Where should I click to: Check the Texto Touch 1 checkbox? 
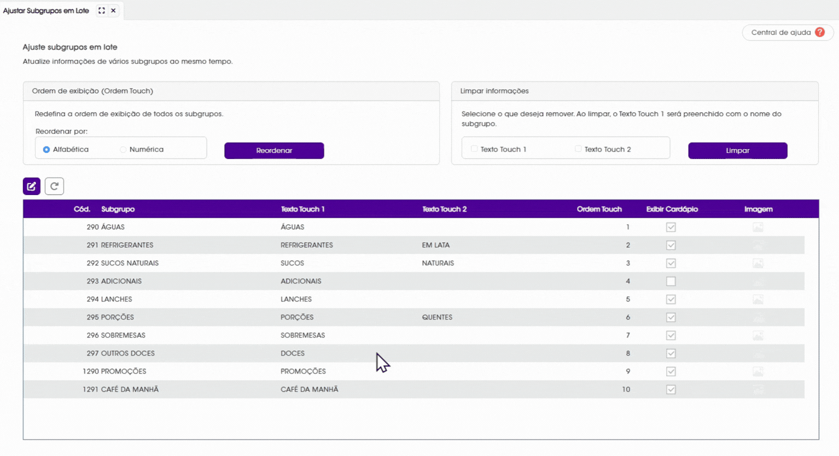[x=474, y=149]
